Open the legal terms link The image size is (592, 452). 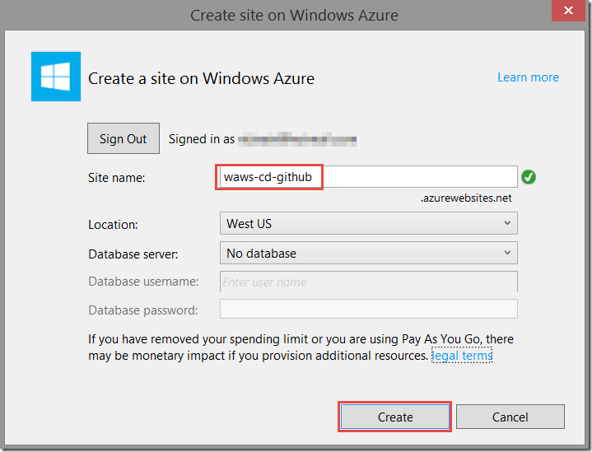tap(462, 356)
